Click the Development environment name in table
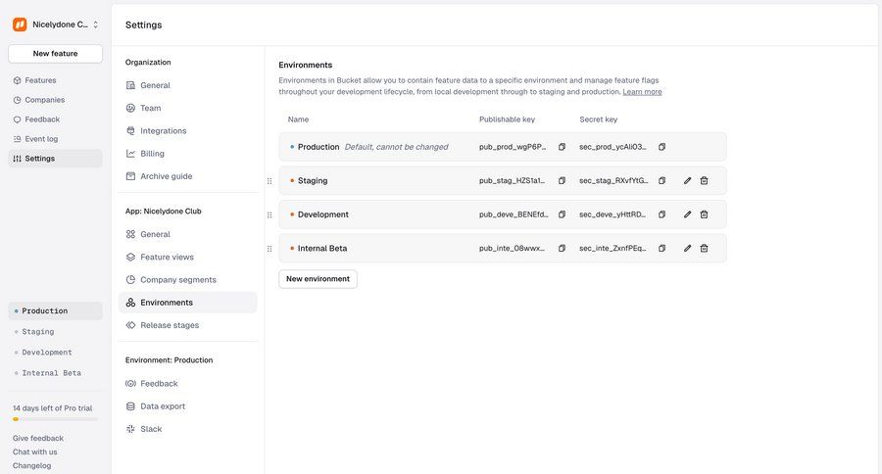The image size is (882, 474). point(323,214)
